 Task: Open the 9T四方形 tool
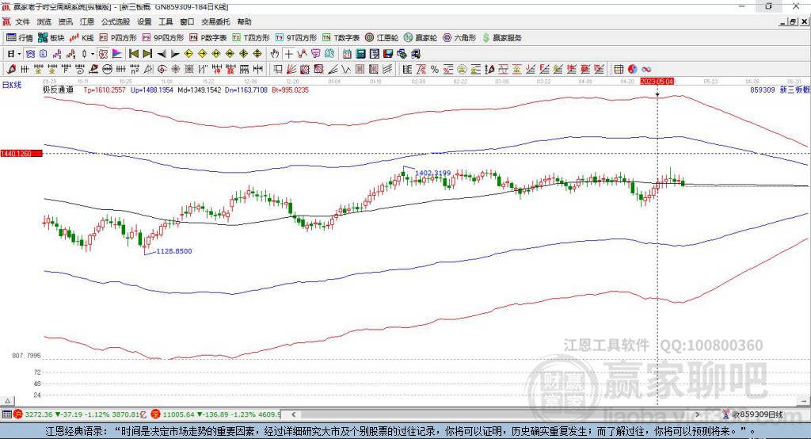296,38
